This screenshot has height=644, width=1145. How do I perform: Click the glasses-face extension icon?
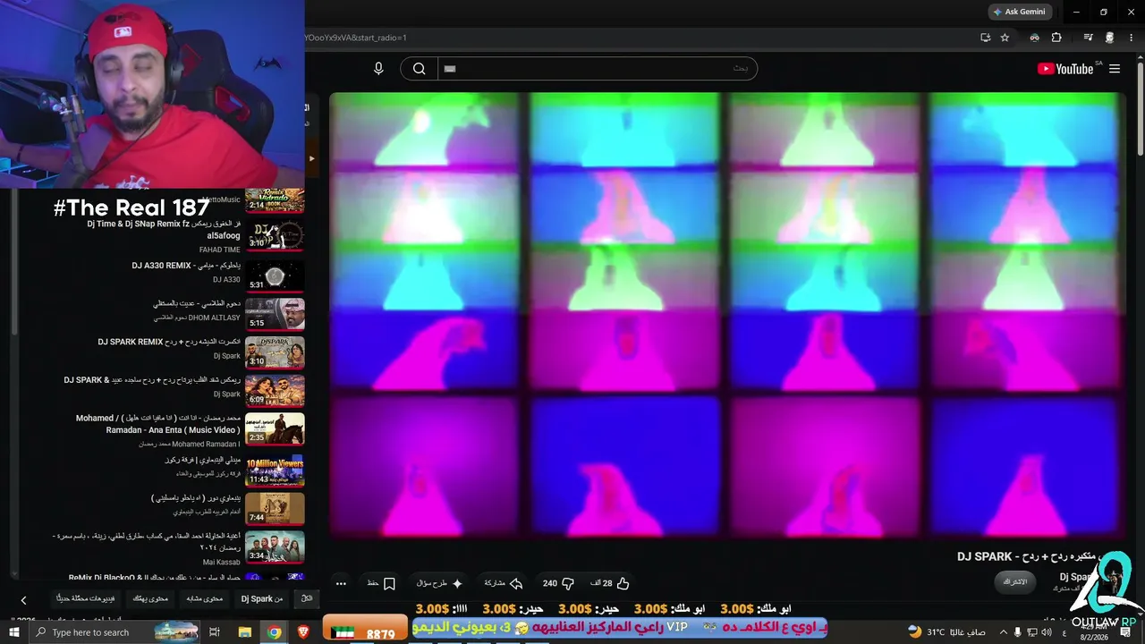tap(1035, 38)
